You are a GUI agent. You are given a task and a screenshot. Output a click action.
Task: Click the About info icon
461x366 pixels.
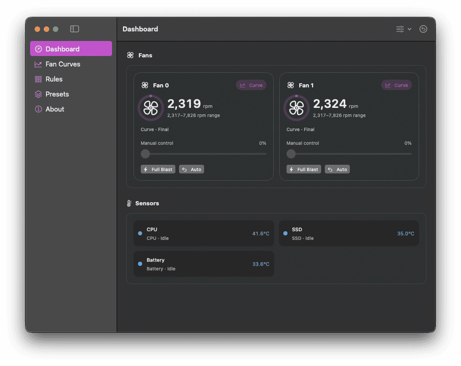point(38,109)
